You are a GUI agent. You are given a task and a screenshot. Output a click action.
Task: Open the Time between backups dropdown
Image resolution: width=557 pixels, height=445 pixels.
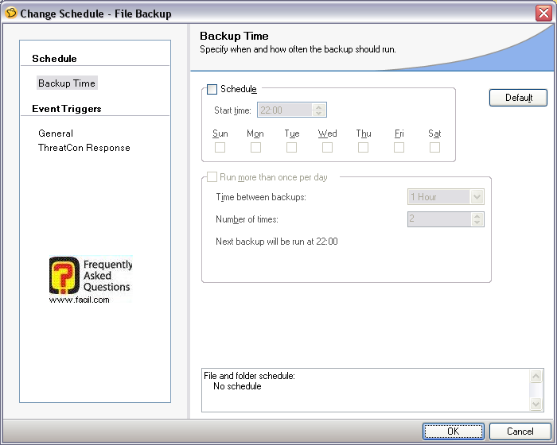[477, 197]
